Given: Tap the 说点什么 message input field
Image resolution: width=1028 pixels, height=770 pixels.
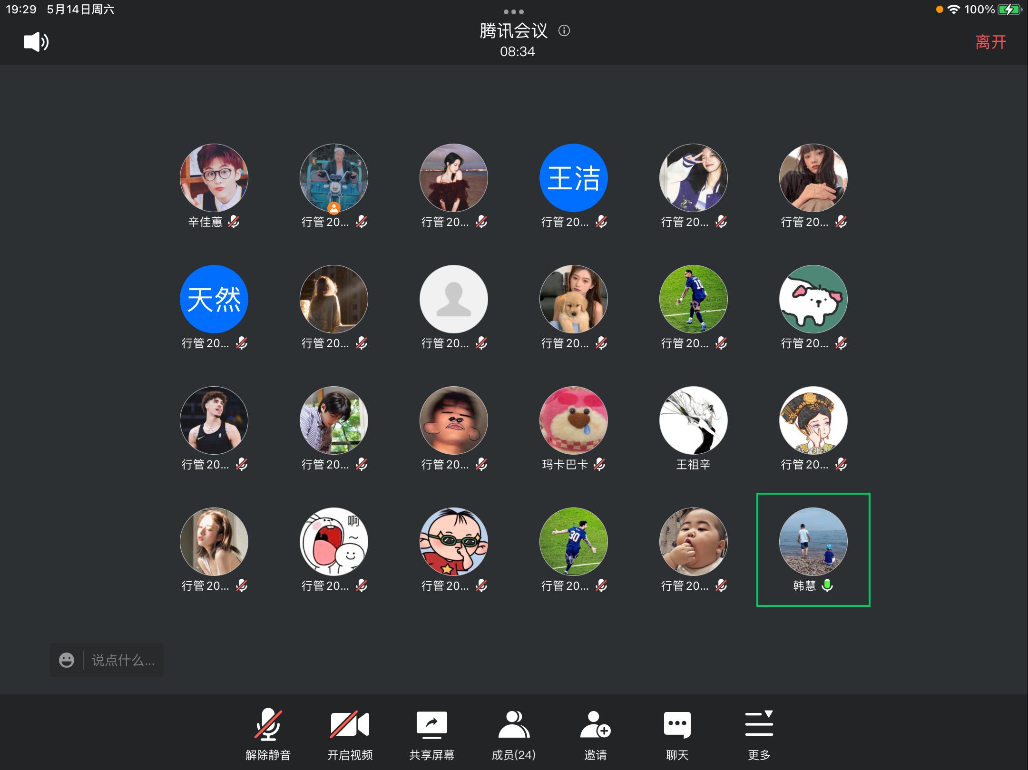Looking at the screenshot, I should [x=123, y=660].
